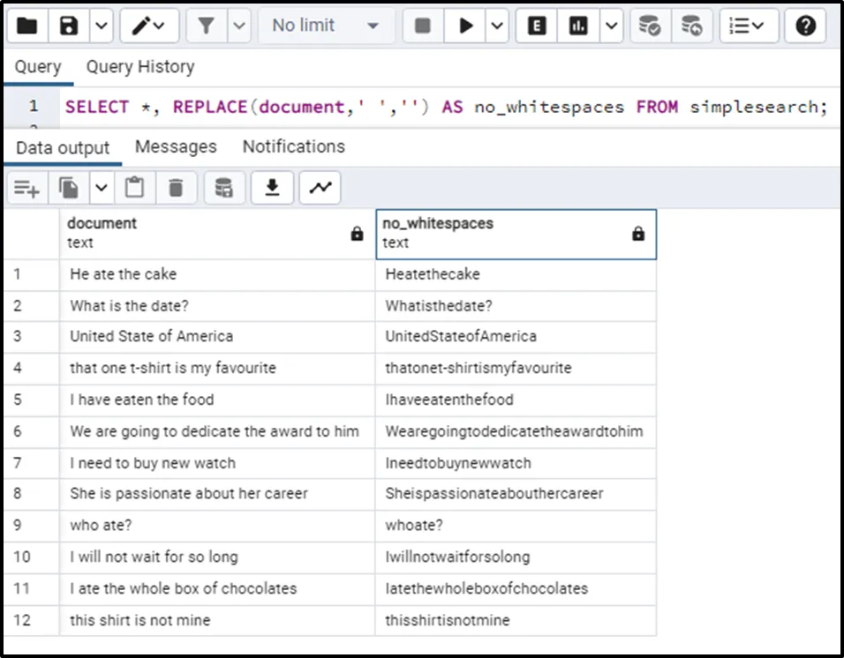
Task: Click the Add row icon in results toolbar
Action: (26, 187)
